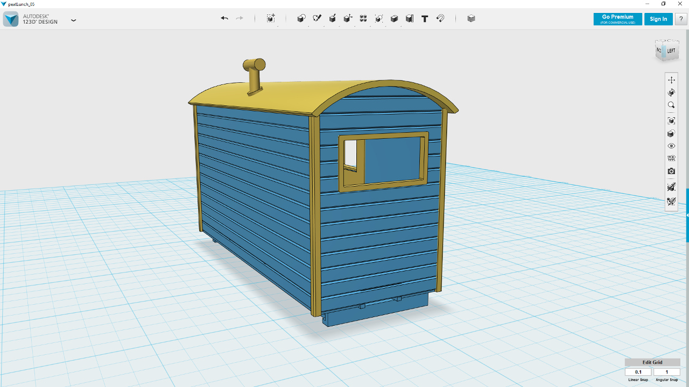Take a screenshot with the camera icon
689x387 pixels.
pos(671,171)
